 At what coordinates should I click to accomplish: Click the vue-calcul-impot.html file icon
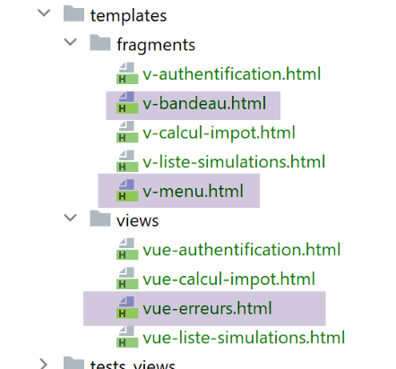pos(127,279)
